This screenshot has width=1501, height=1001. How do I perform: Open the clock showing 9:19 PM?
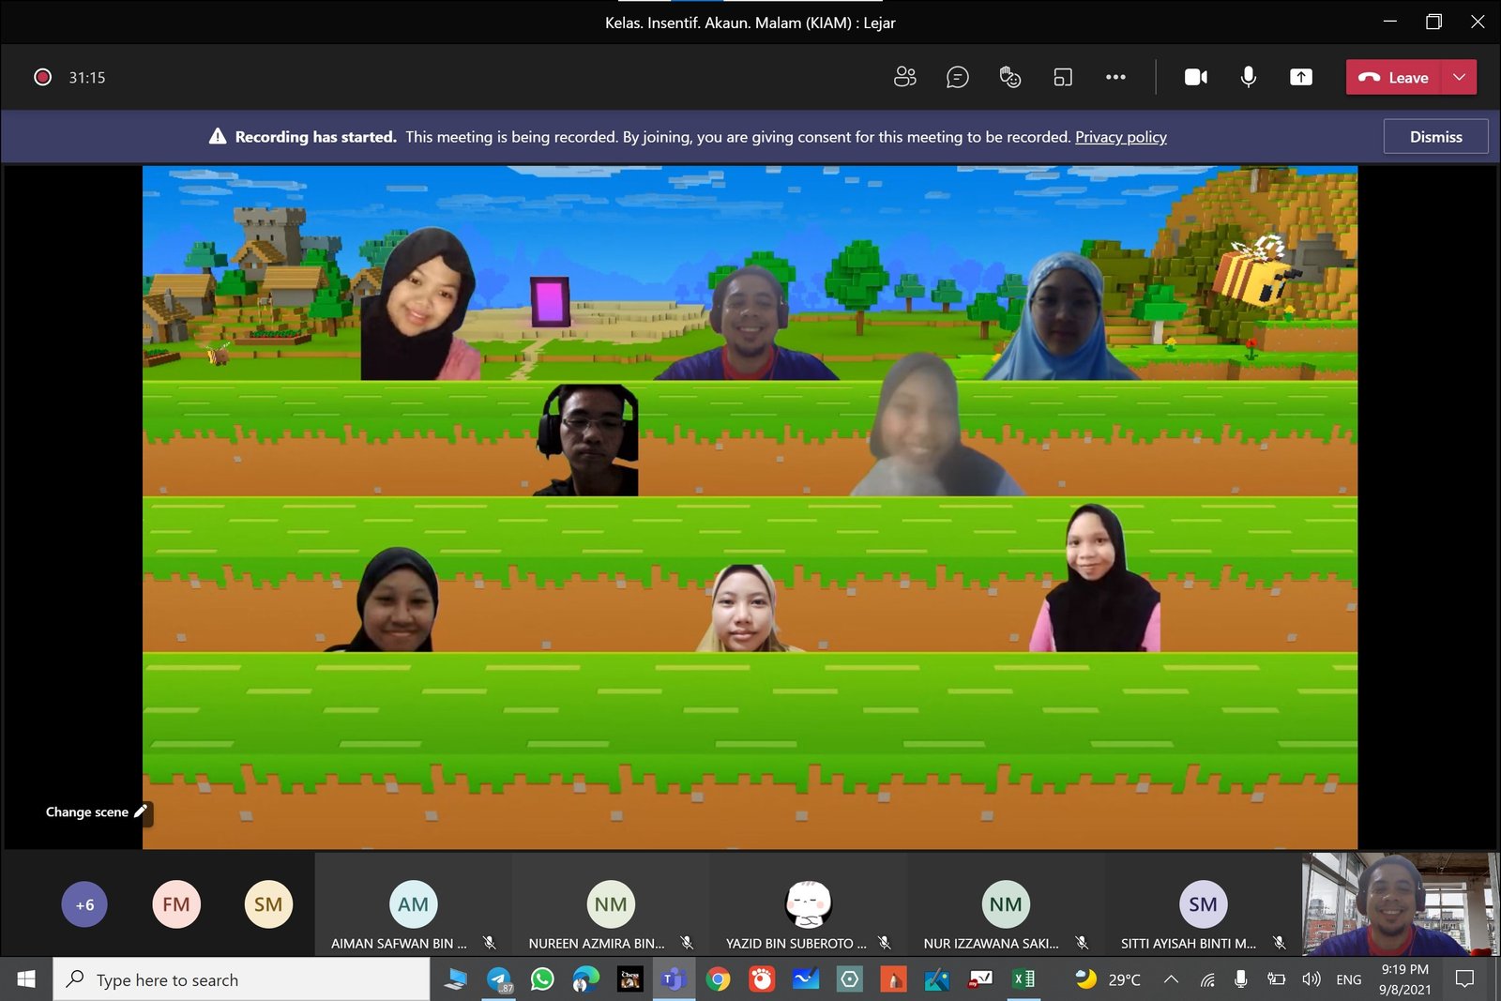(x=1404, y=979)
